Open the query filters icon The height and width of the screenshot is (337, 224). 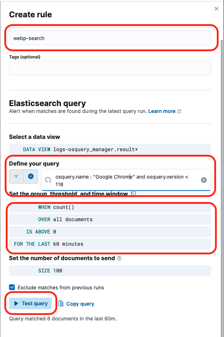coord(16,176)
